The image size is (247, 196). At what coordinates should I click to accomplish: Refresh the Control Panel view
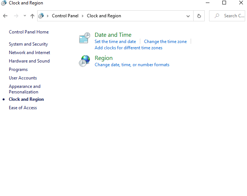(199, 16)
